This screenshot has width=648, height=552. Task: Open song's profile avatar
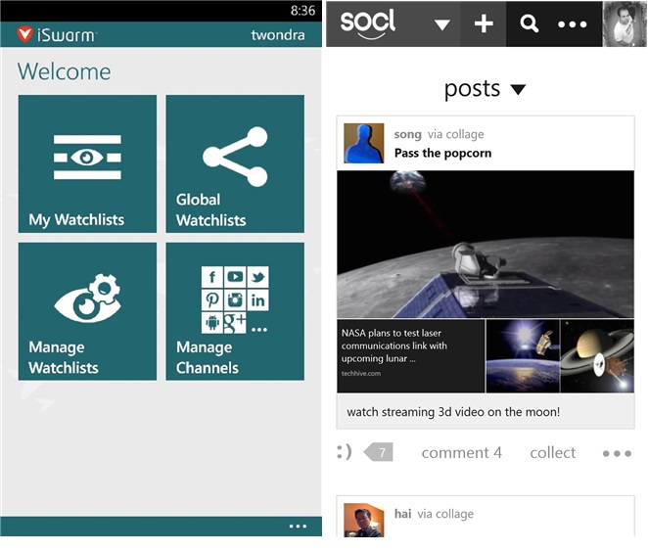click(364, 143)
